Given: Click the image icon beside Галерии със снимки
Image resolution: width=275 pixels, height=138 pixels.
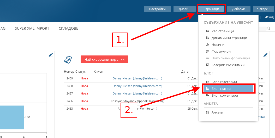Looking at the screenshot, I should (x=207, y=65).
